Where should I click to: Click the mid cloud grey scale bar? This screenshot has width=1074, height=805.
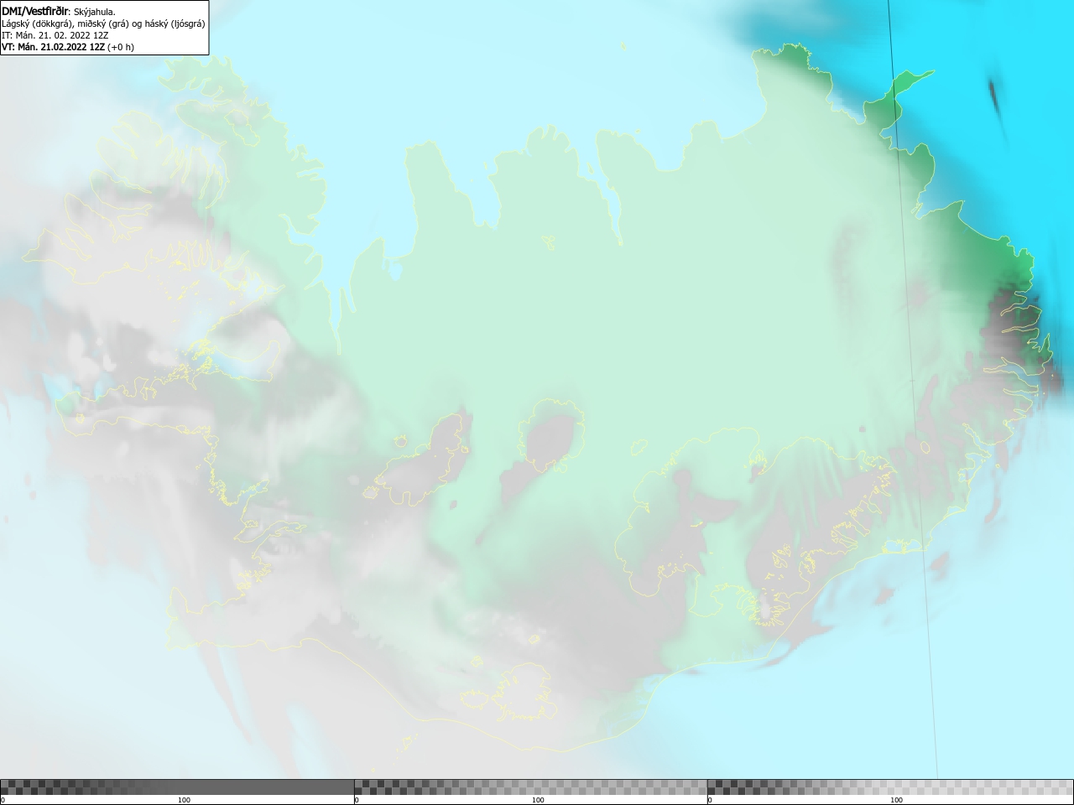tap(530, 787)
